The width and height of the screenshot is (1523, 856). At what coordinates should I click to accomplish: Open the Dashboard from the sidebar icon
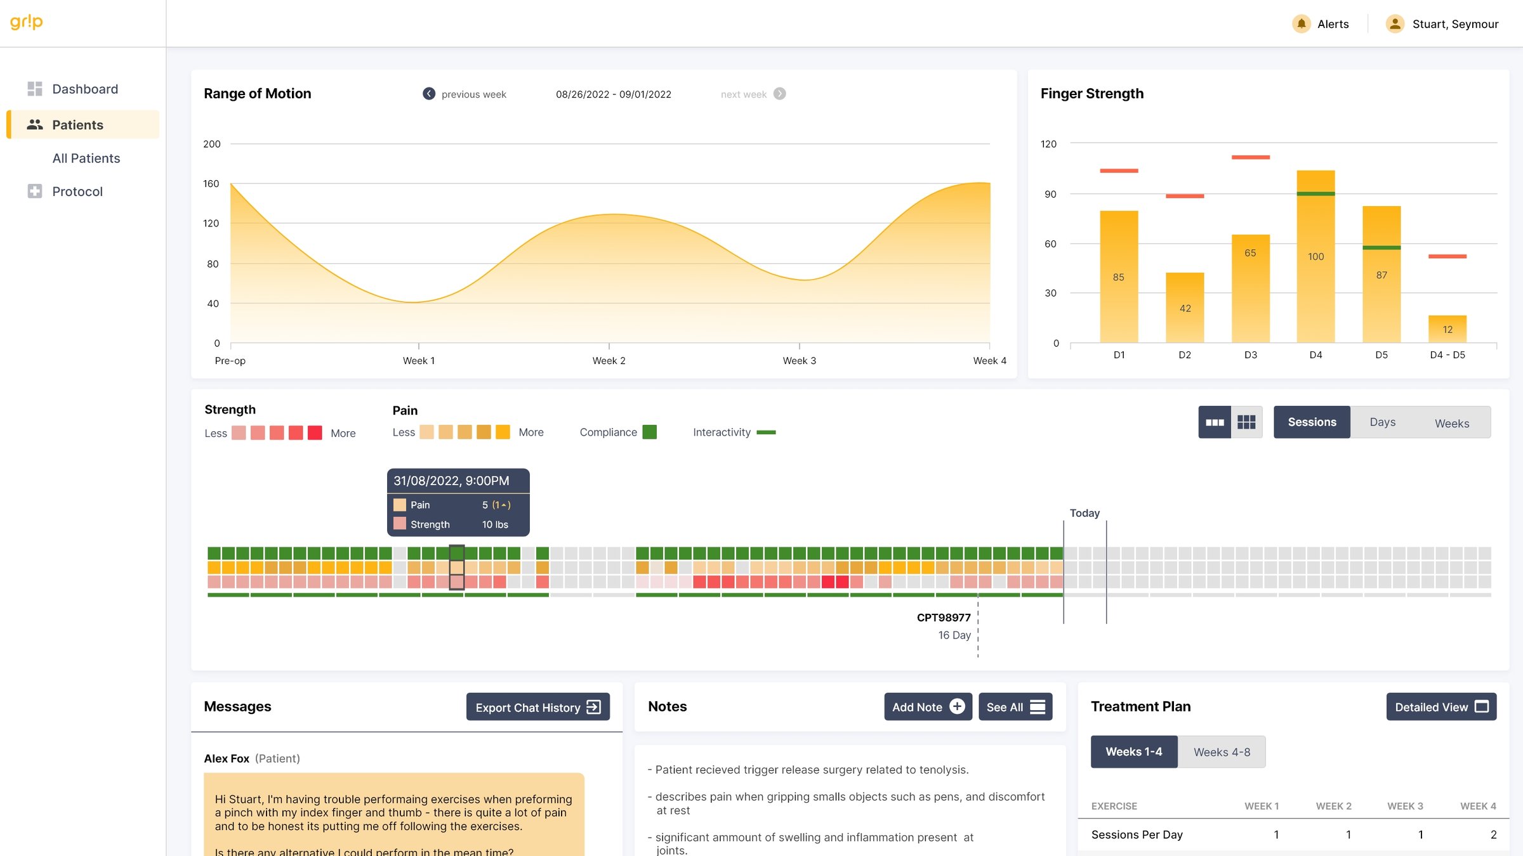tap(35, 89)
